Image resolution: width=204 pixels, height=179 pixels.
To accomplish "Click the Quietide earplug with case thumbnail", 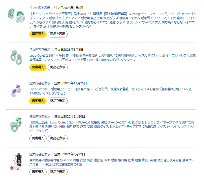I will (16, 162).
